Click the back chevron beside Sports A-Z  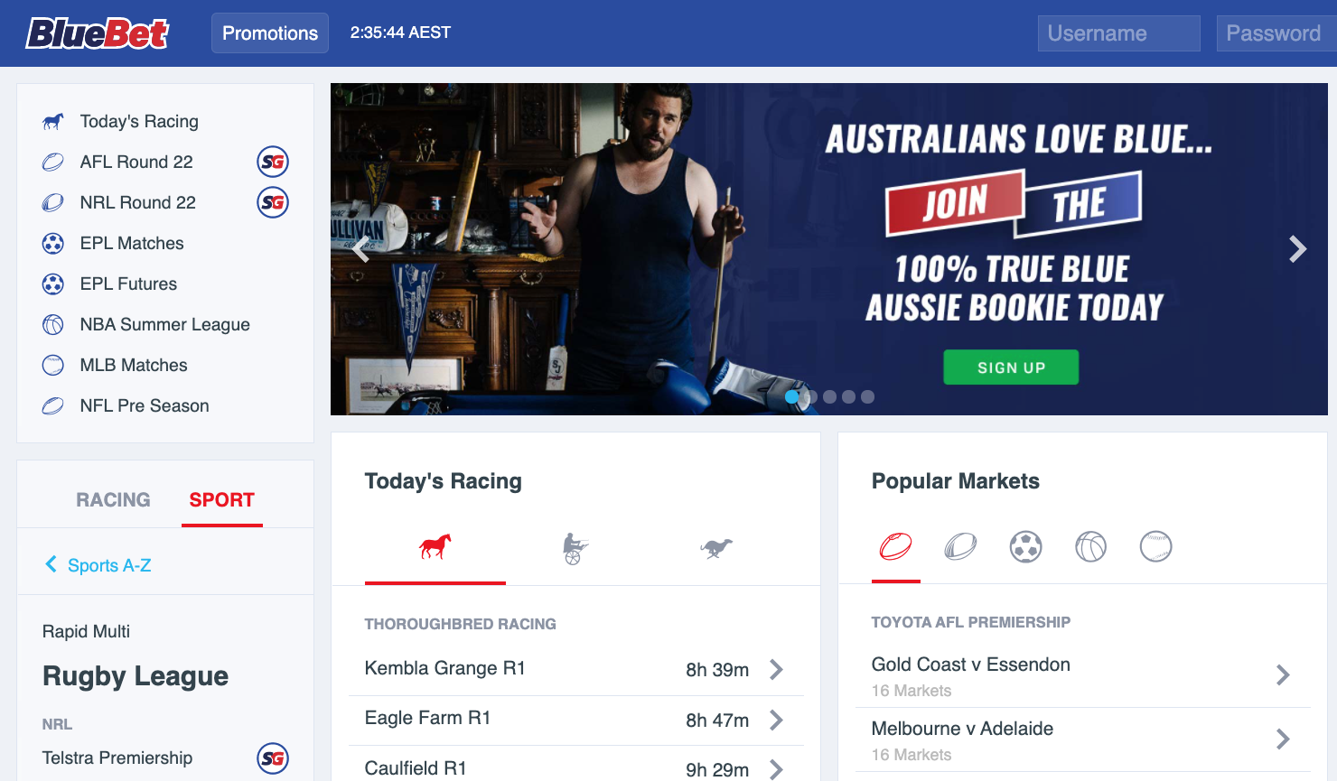pos(51,564)
